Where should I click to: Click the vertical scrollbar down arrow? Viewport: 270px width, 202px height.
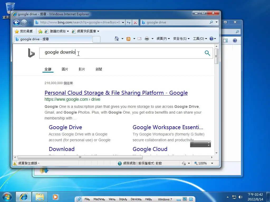coord(216,153)
